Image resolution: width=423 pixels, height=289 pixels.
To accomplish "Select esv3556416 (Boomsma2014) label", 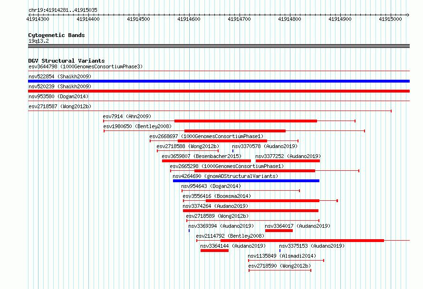I will [x=217, y=196].
